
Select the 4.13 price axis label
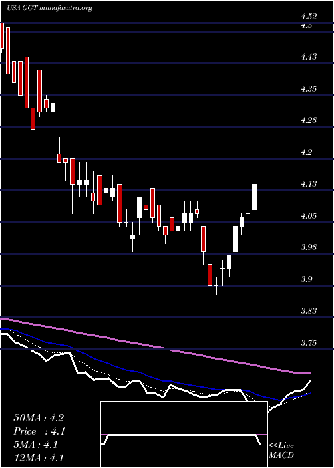point(309,184)
